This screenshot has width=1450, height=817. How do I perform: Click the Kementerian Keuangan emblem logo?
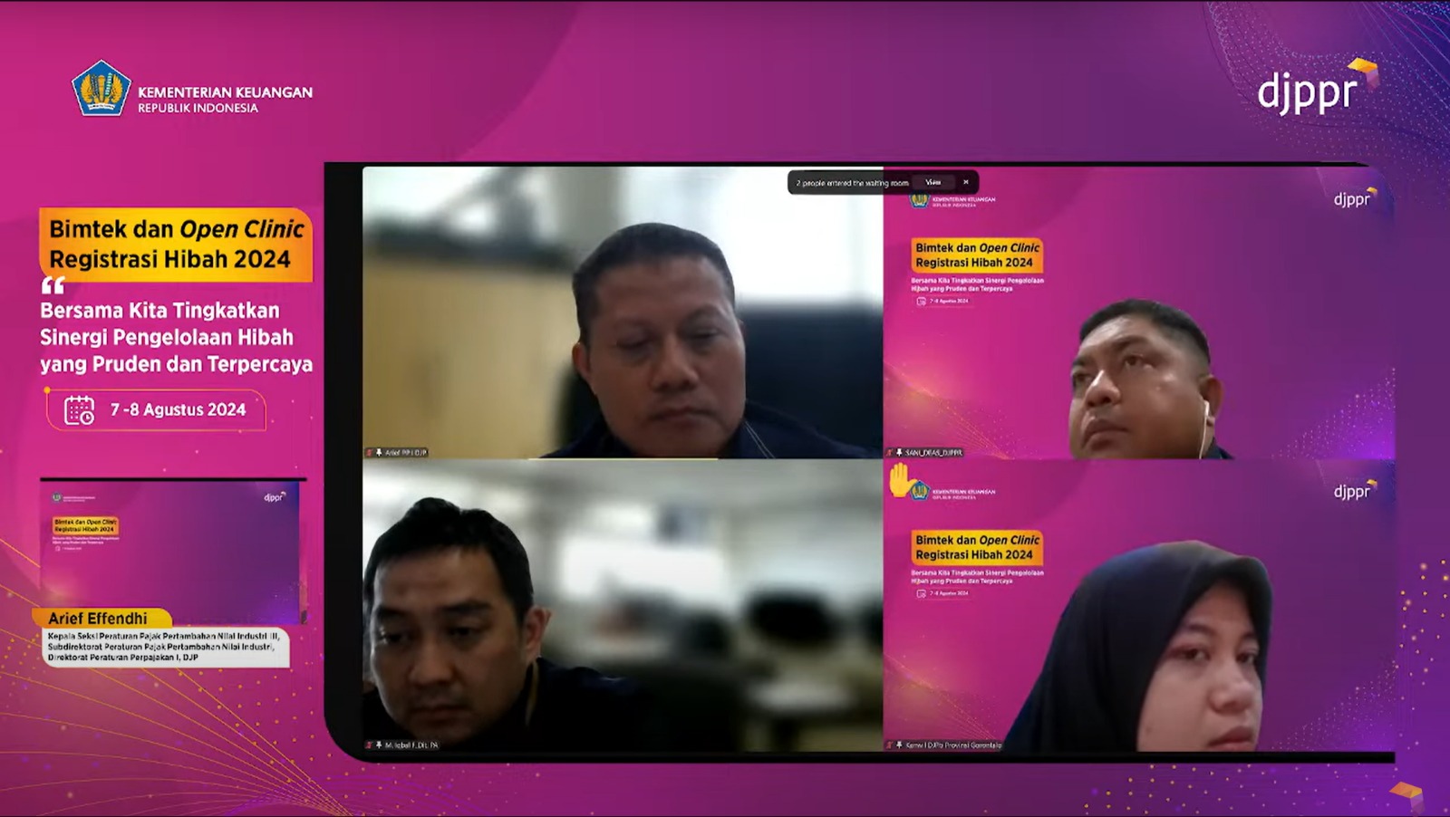pos(101,89)
